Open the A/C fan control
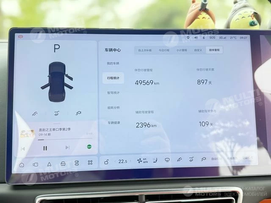 (142, 161)
